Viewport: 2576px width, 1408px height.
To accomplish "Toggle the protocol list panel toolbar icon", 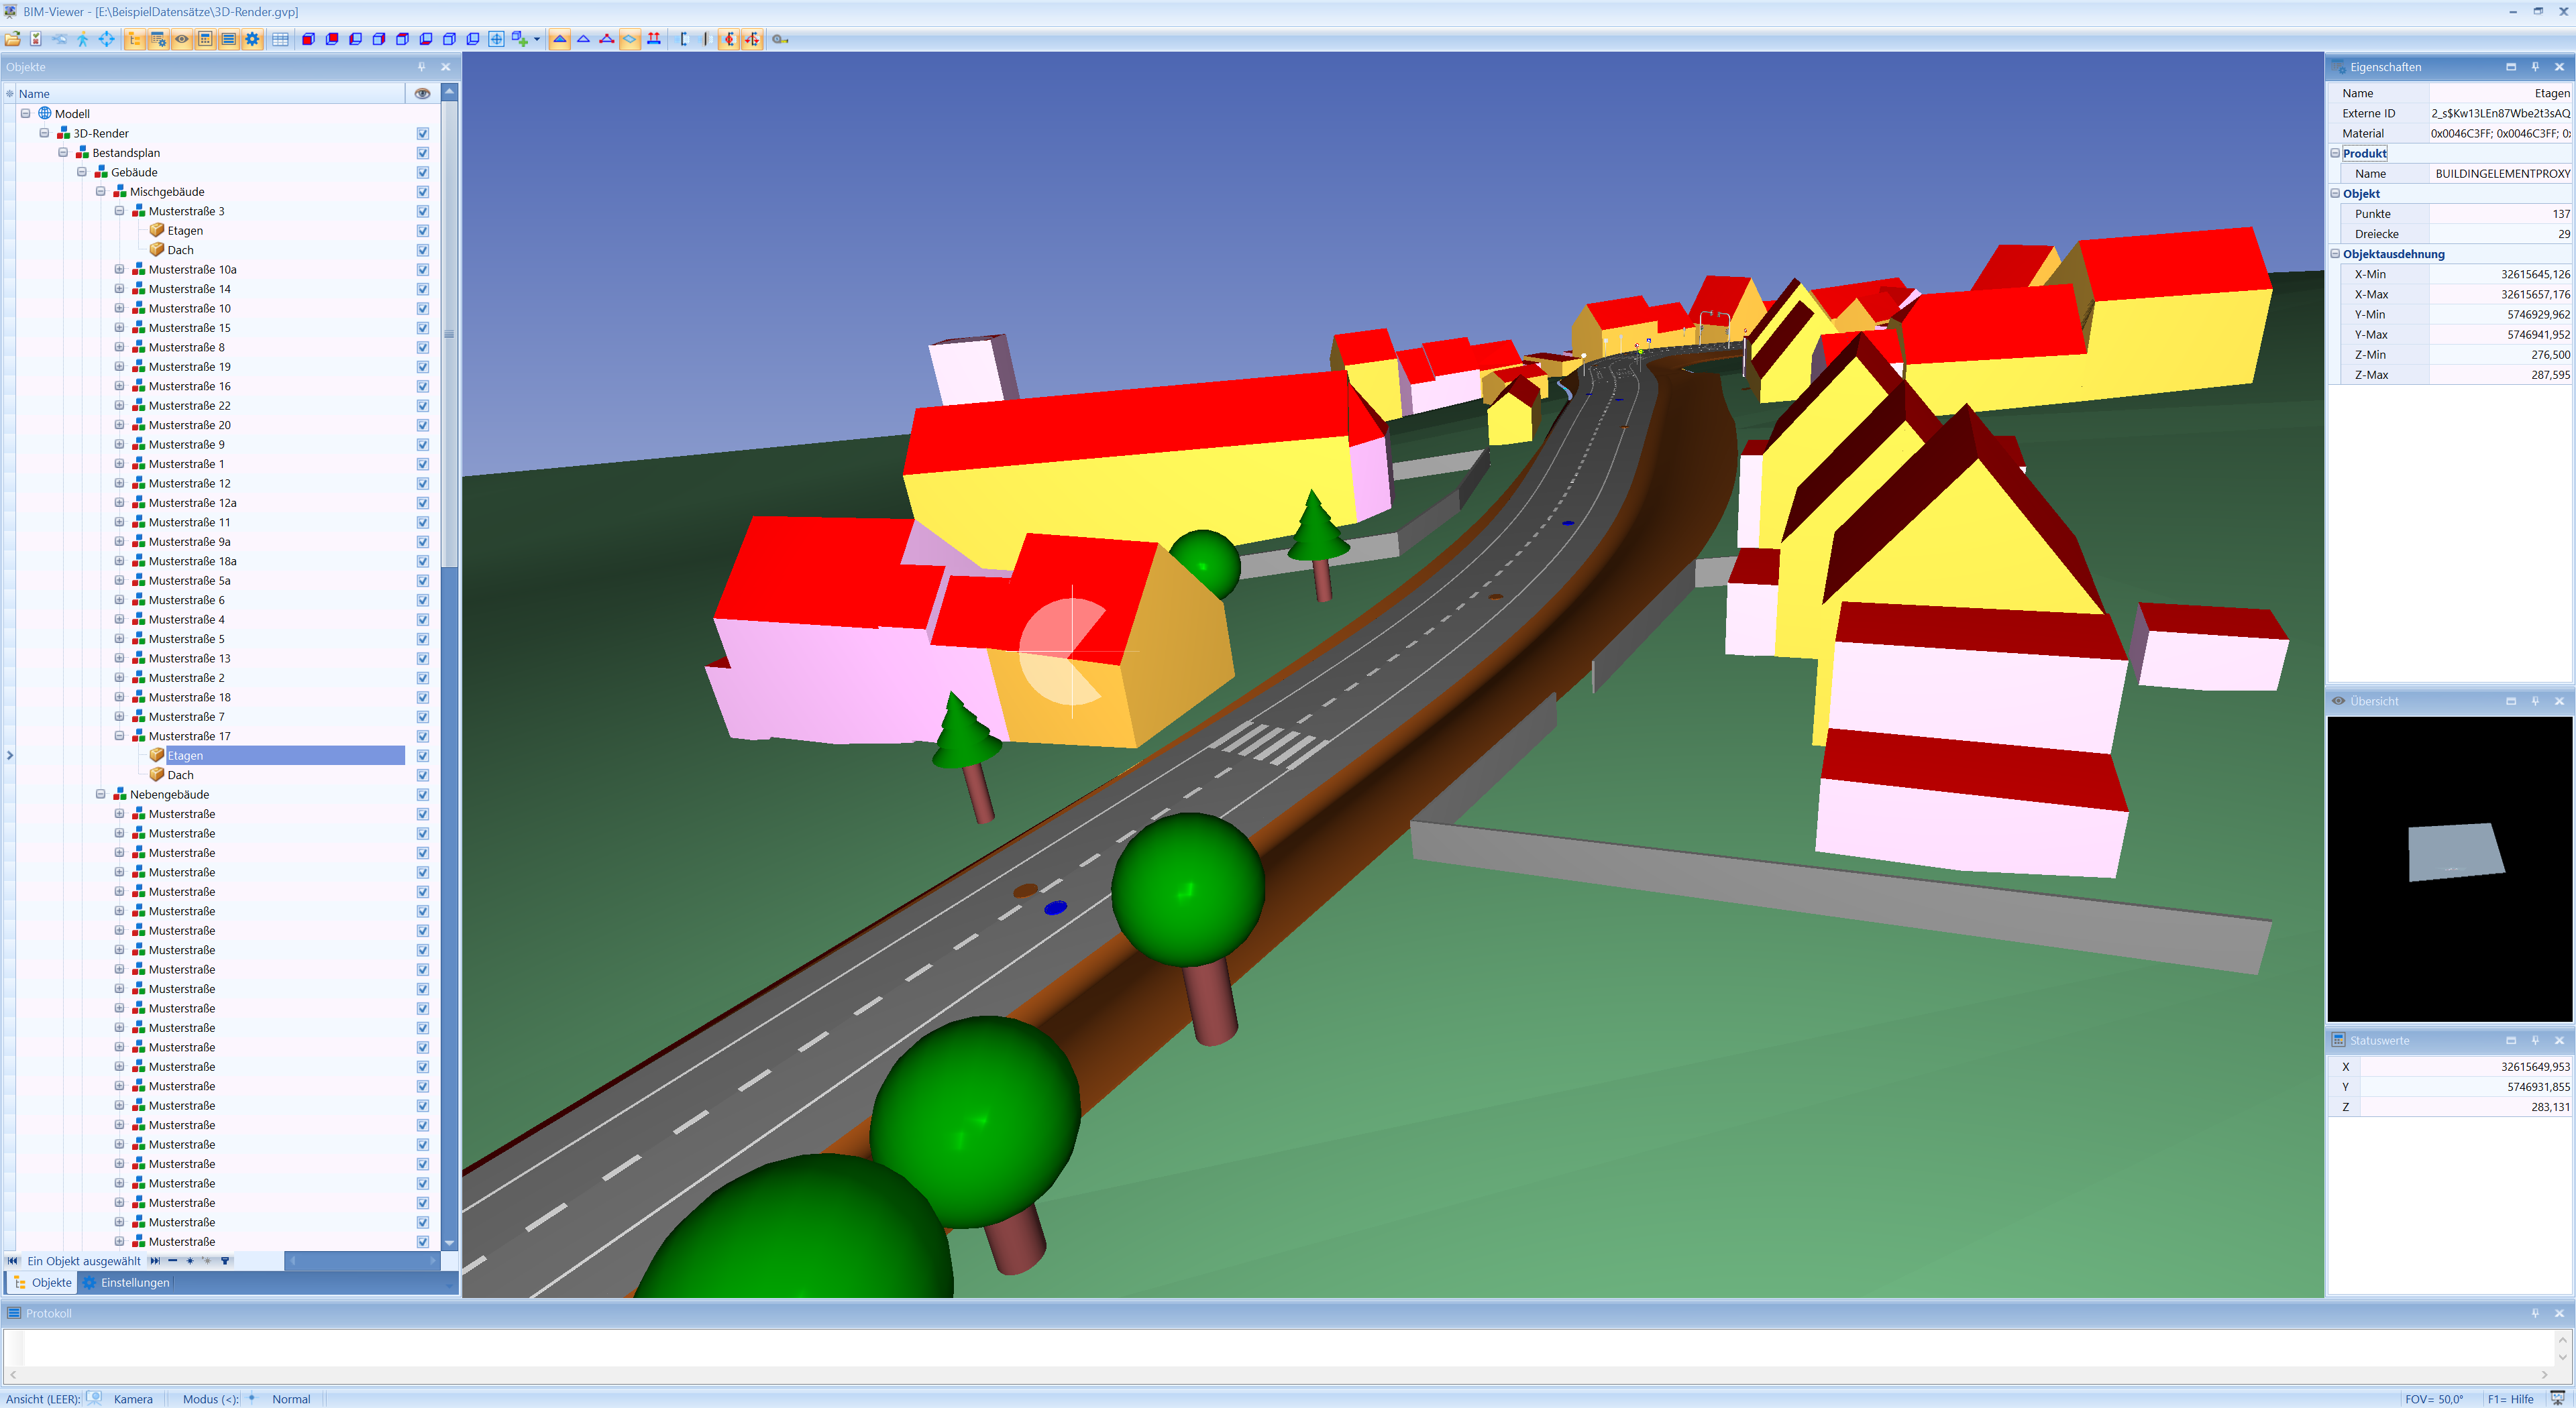I will coord(229,39).
